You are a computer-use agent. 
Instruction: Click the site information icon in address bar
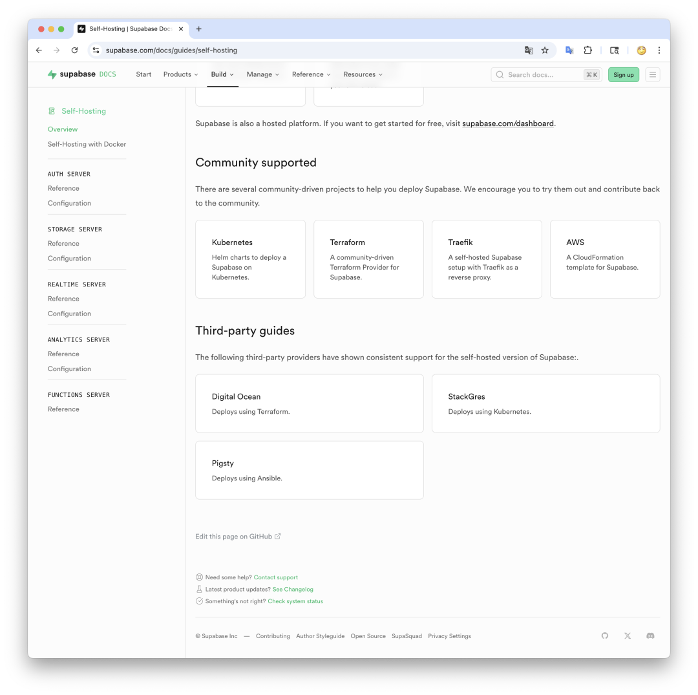[96, 50]
